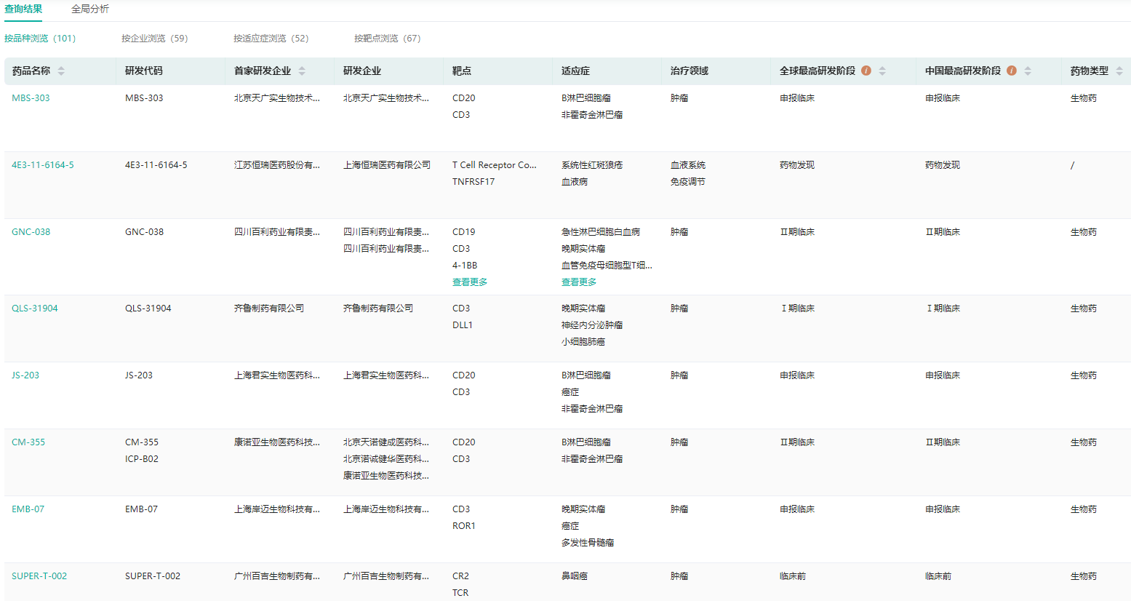Sort by 首家研发企业 column arrows
This screenshot has width=1131, height=601.
tap(302, 71)
